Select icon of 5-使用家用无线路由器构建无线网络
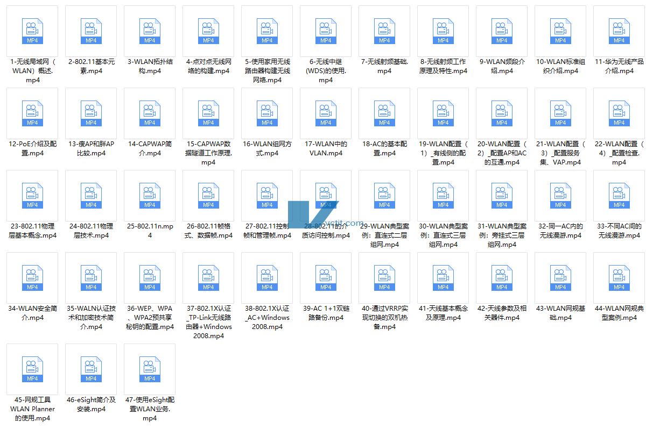The image size is (653, 429). 267,31
